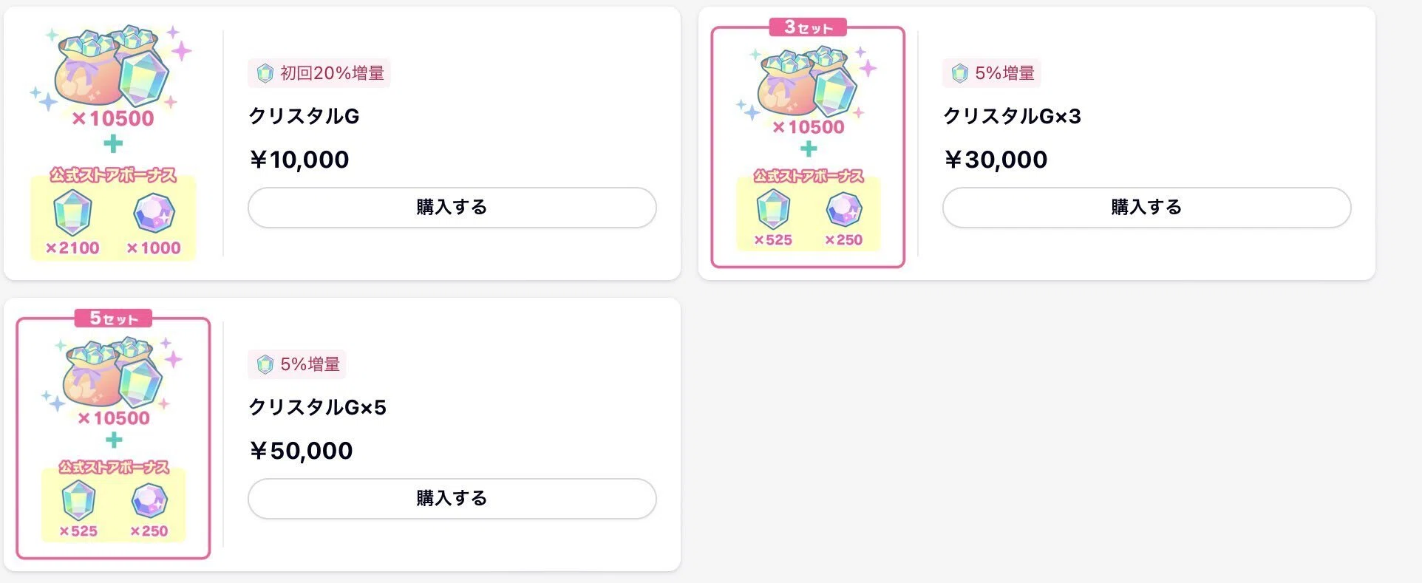Click crystal bag icon in 5セット card
The width and height of the screenshot is (1422, 583).
[x=113, y=372]
